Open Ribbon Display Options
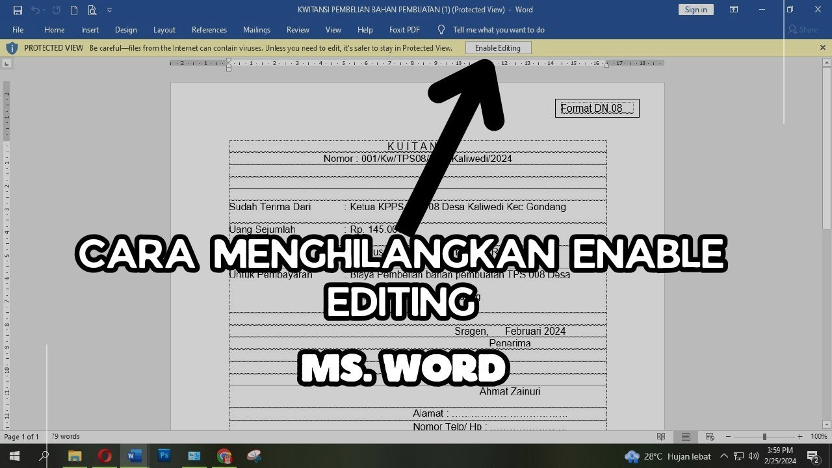832x468 pixels. pyautogui.click(x=734, y=10)
